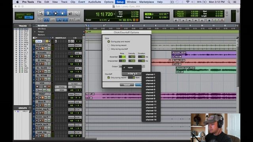Open the Nudge value dropdown arrow
This screenshot has width=253, height=142.
(x=168, y=17)
